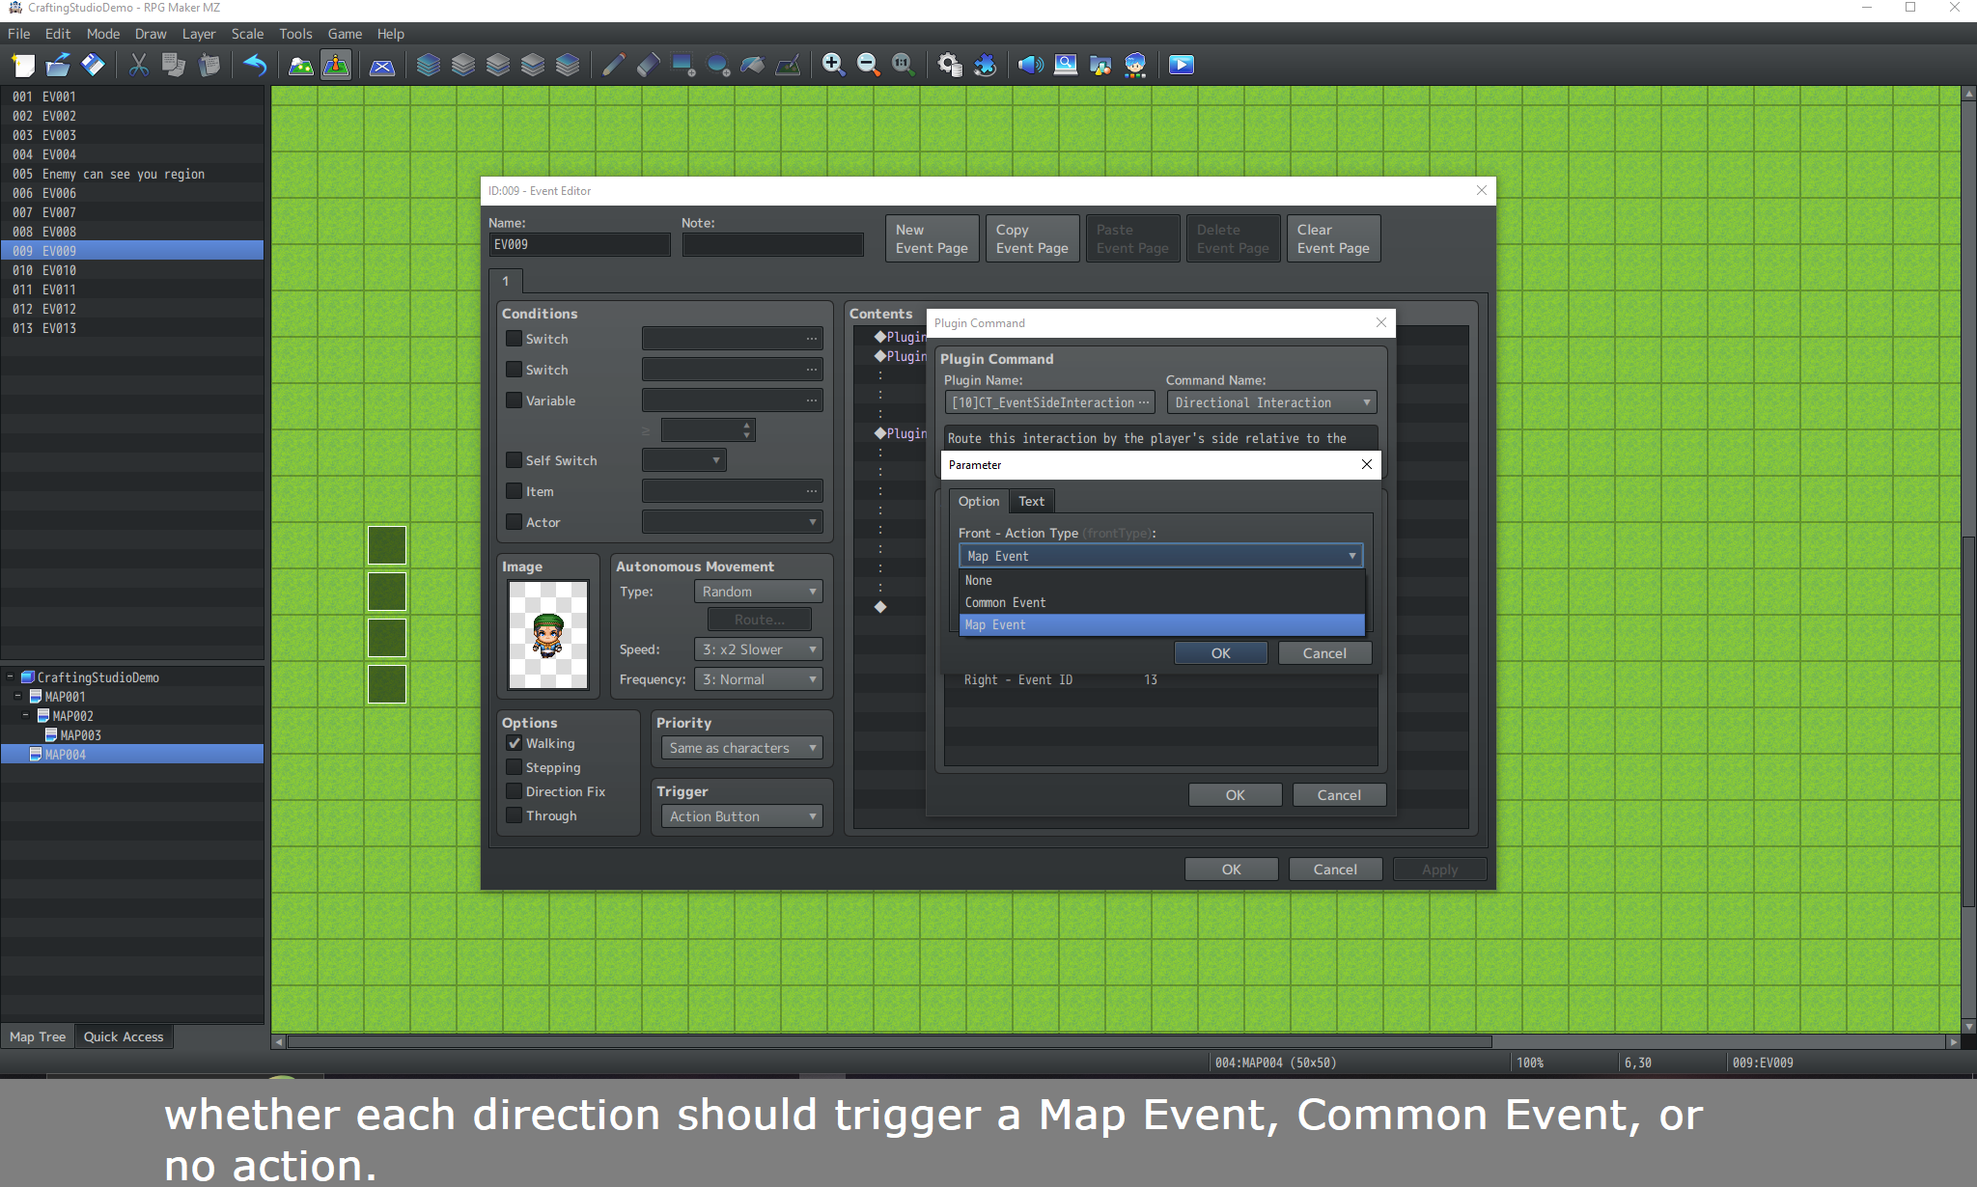This screenshot has width=1977, height=1187.
Task: Switch to Map editing mode icon
Action: tap(301, 65)
